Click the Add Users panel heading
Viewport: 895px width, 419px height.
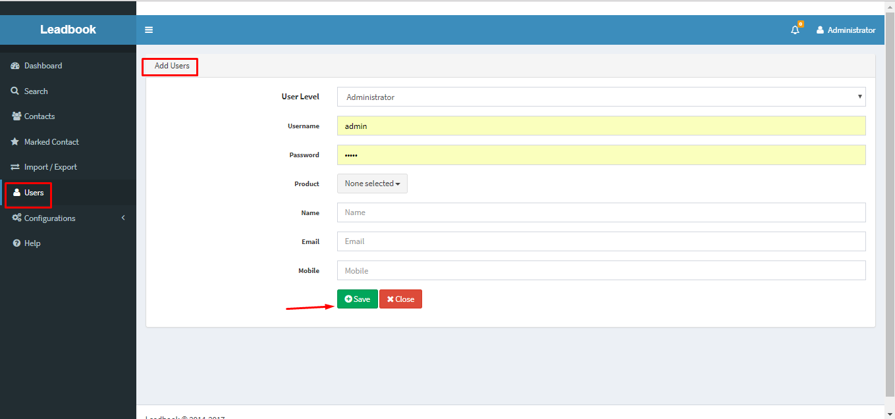[172, 66]
